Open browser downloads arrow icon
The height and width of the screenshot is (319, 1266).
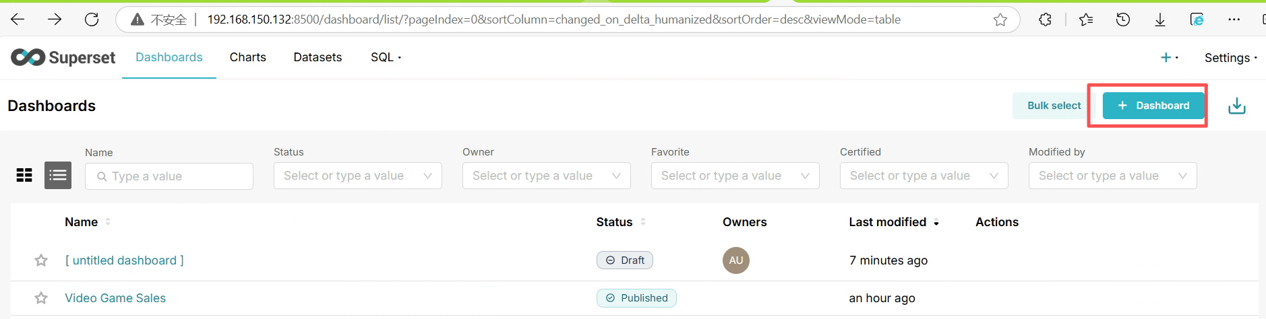tap(1160, 20)
